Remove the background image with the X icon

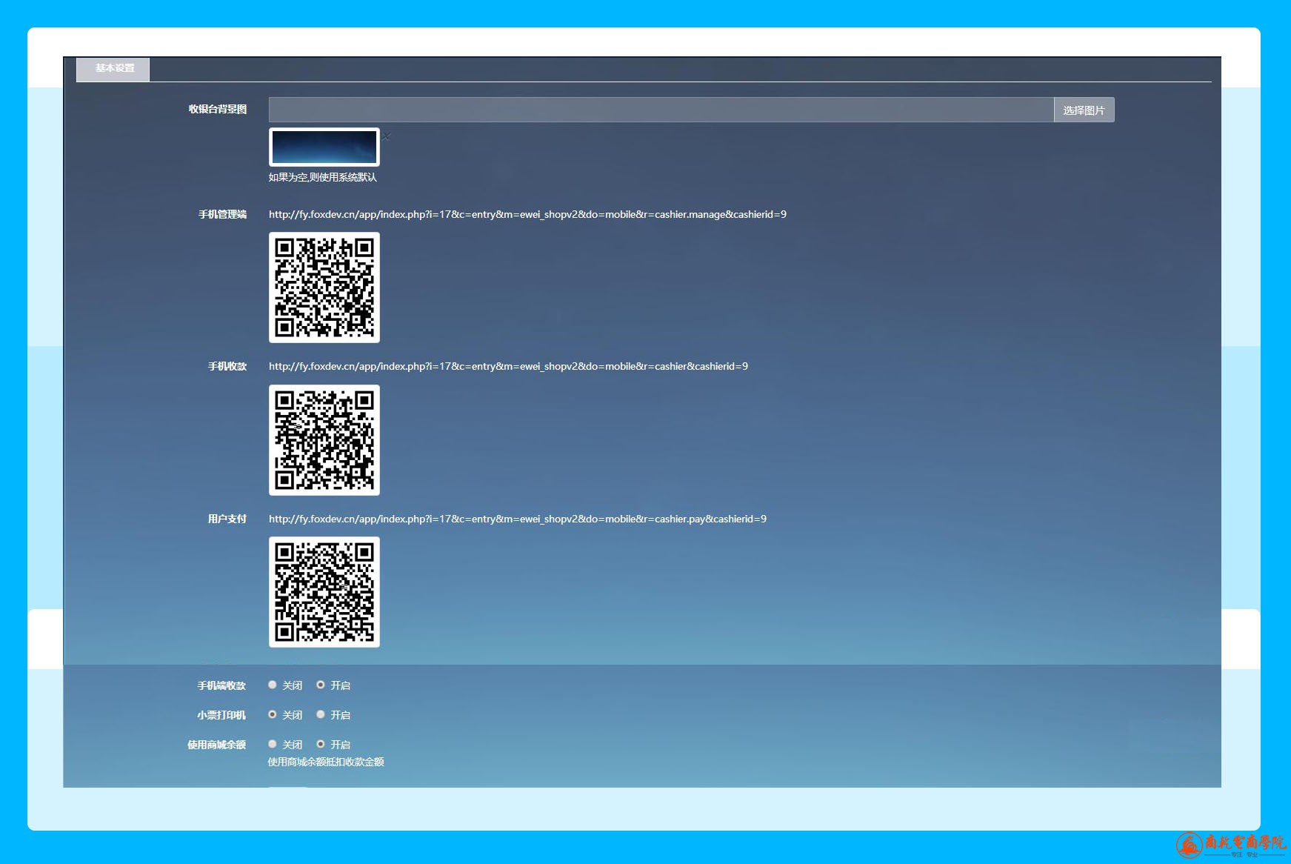click(x=386, y=136)
